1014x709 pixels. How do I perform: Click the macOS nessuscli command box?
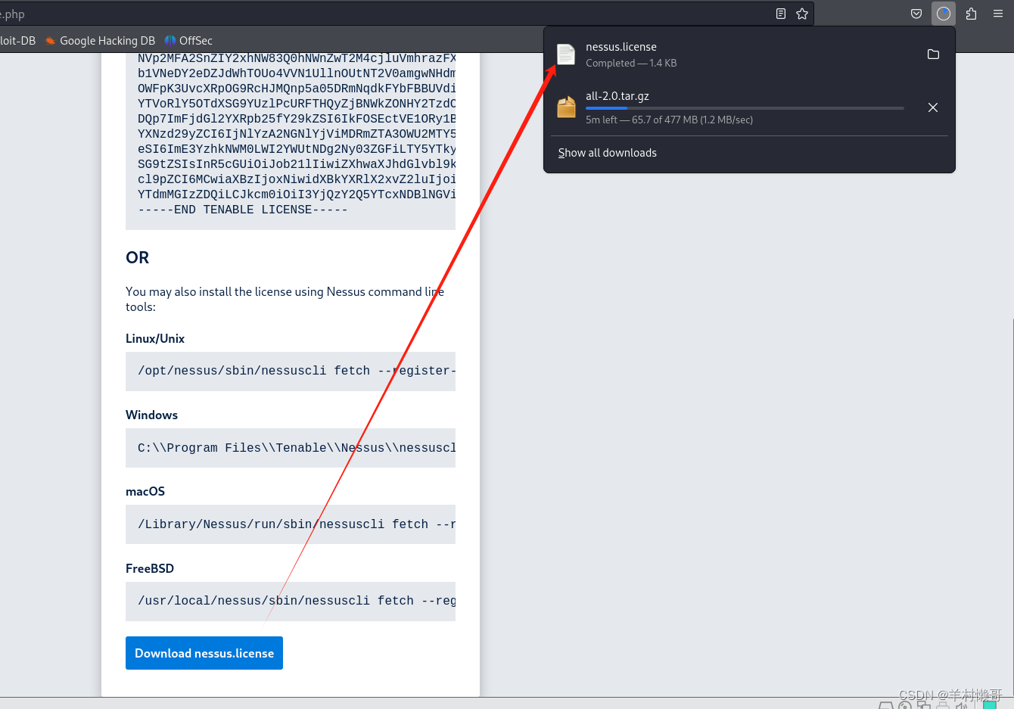click(291, 524)
